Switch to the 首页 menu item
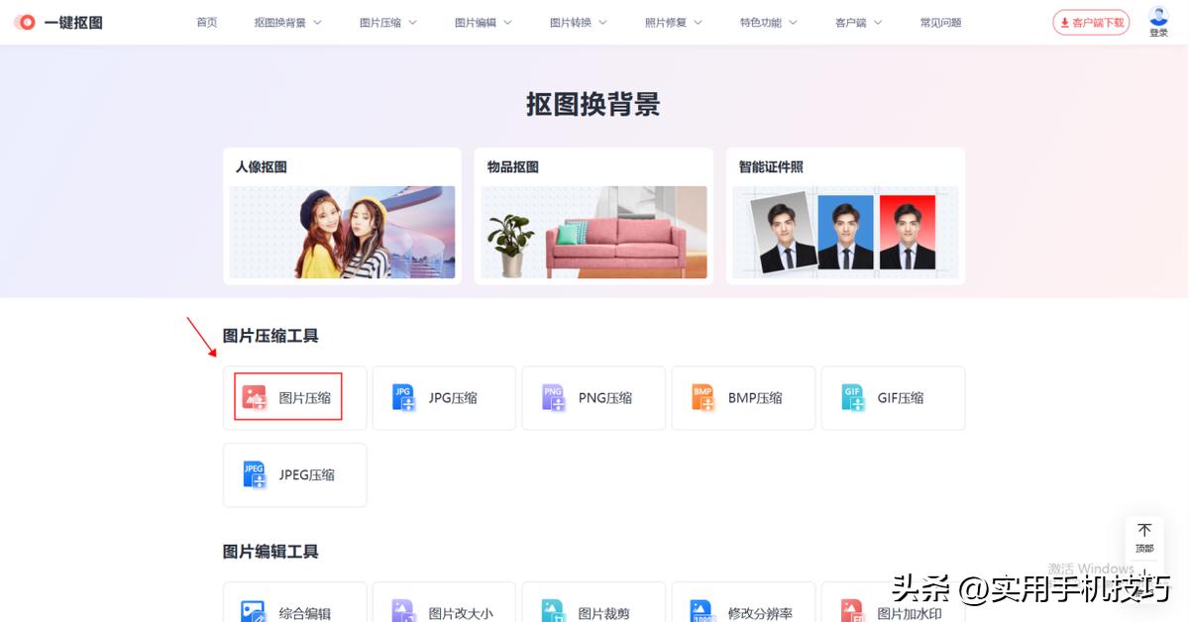The height and width of the screenshot is (622, 1189). (206, 21)
